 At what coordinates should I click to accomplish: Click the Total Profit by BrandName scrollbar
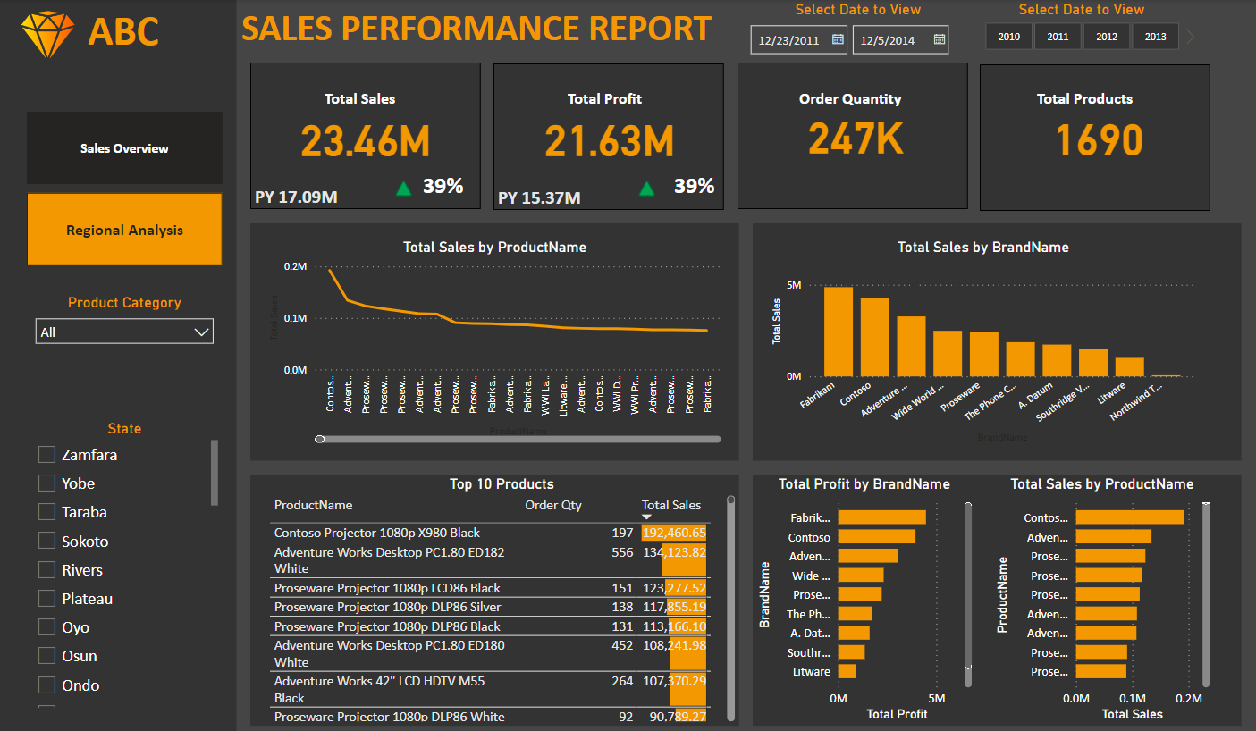[968, 585]
